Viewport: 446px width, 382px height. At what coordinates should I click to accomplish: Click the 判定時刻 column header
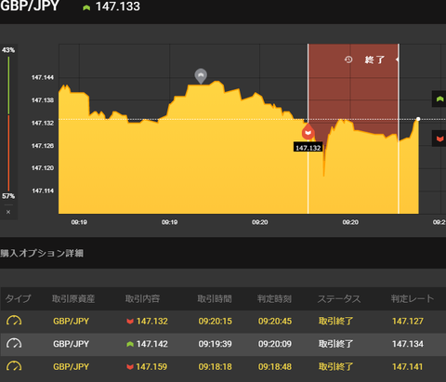tap(274, 298)
